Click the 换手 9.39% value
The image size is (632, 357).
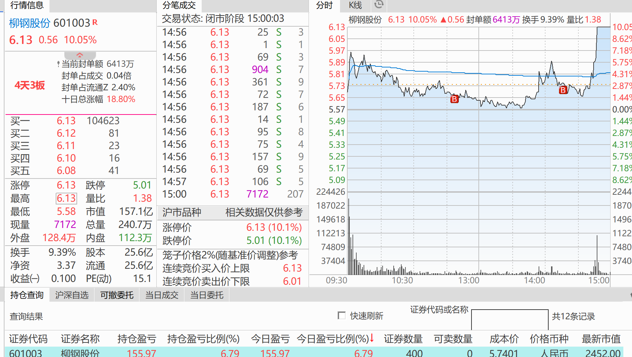point(62,252)
